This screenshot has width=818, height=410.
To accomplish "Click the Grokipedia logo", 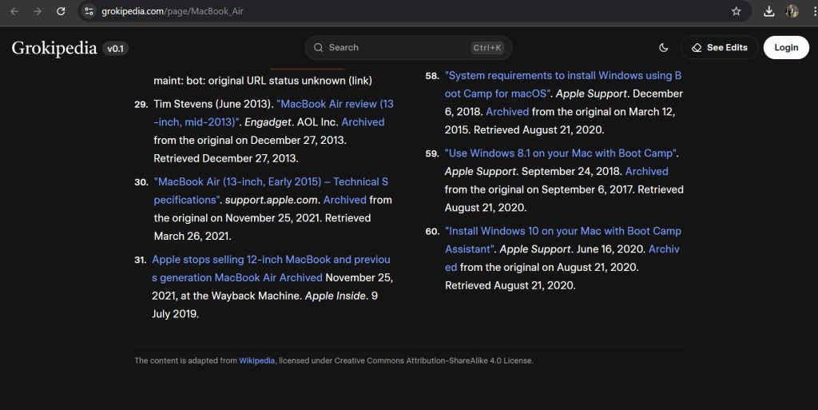I will pos(54,48).
